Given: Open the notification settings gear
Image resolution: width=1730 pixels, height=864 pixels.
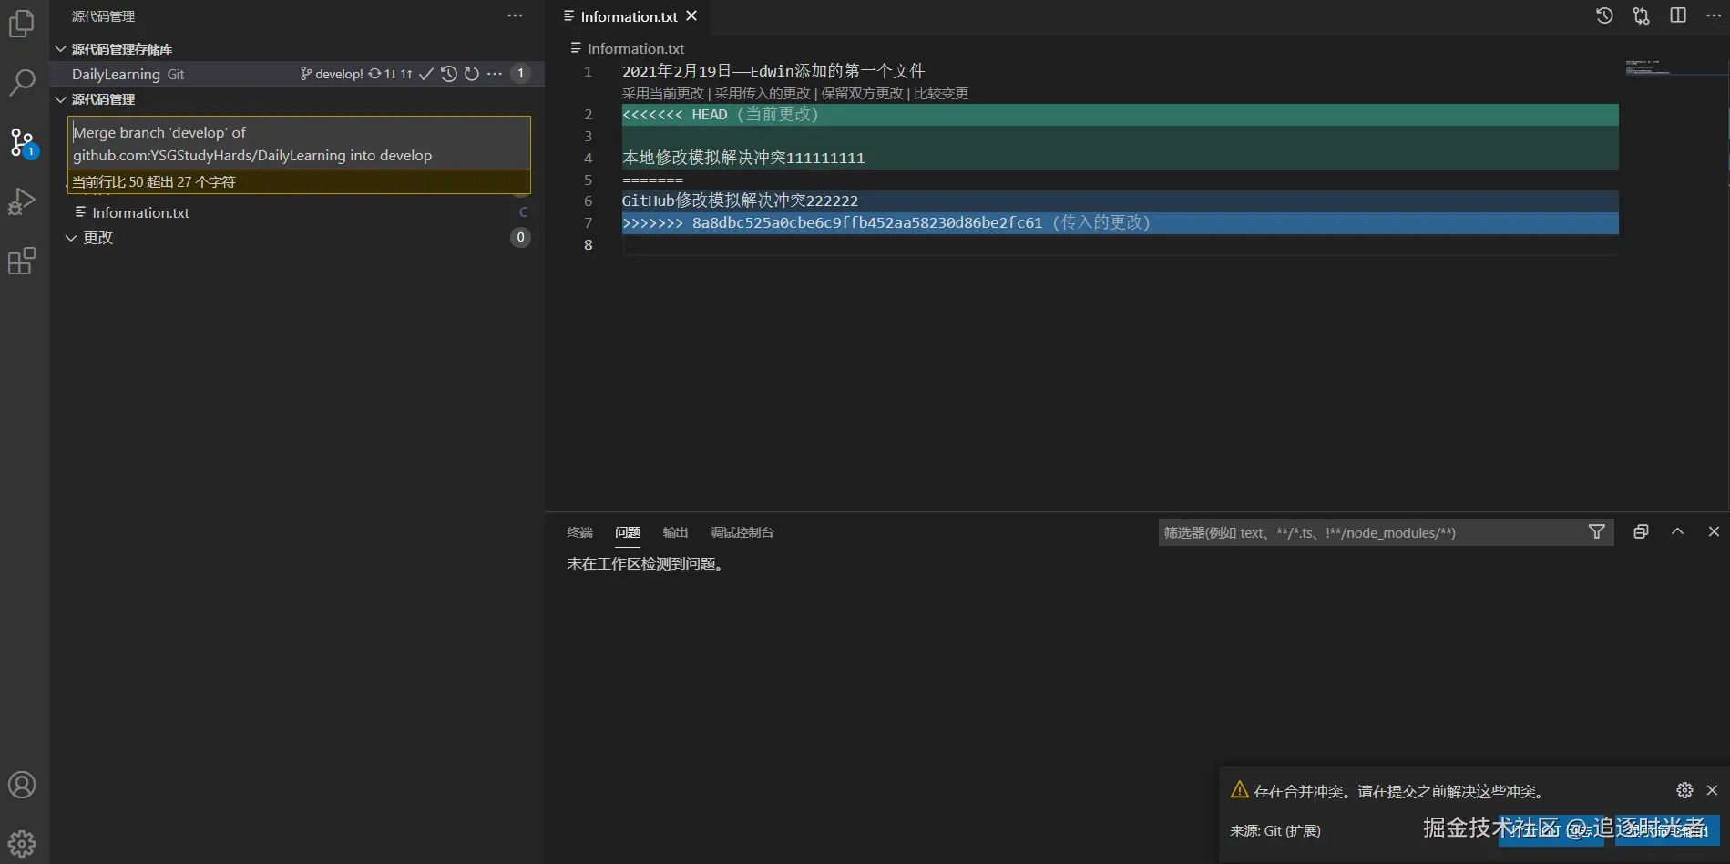Looking at the screenshot, I should (1684, 790).
